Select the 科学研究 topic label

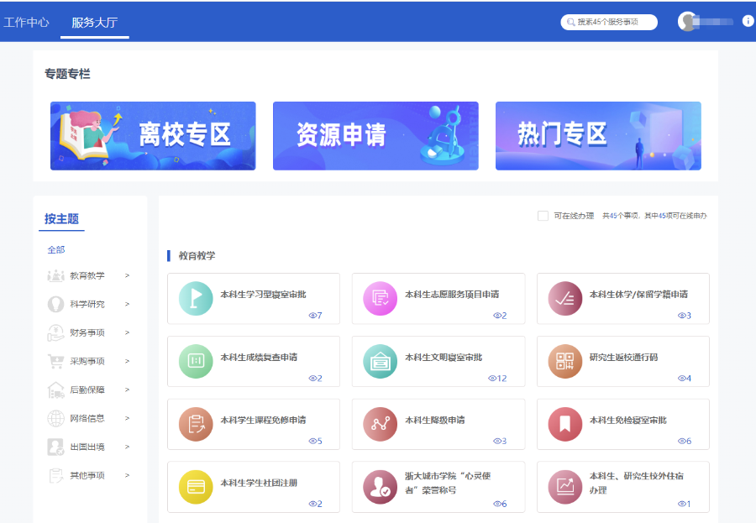pyautogui.click(x=87, y=304)
